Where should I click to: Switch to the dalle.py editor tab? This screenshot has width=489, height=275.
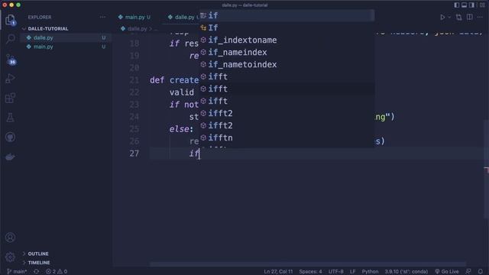(184, 17)
